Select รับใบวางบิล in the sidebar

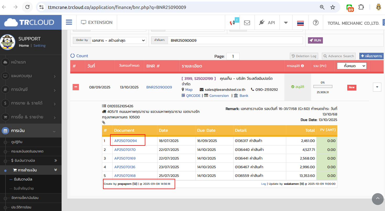click(x=23, y=179)
